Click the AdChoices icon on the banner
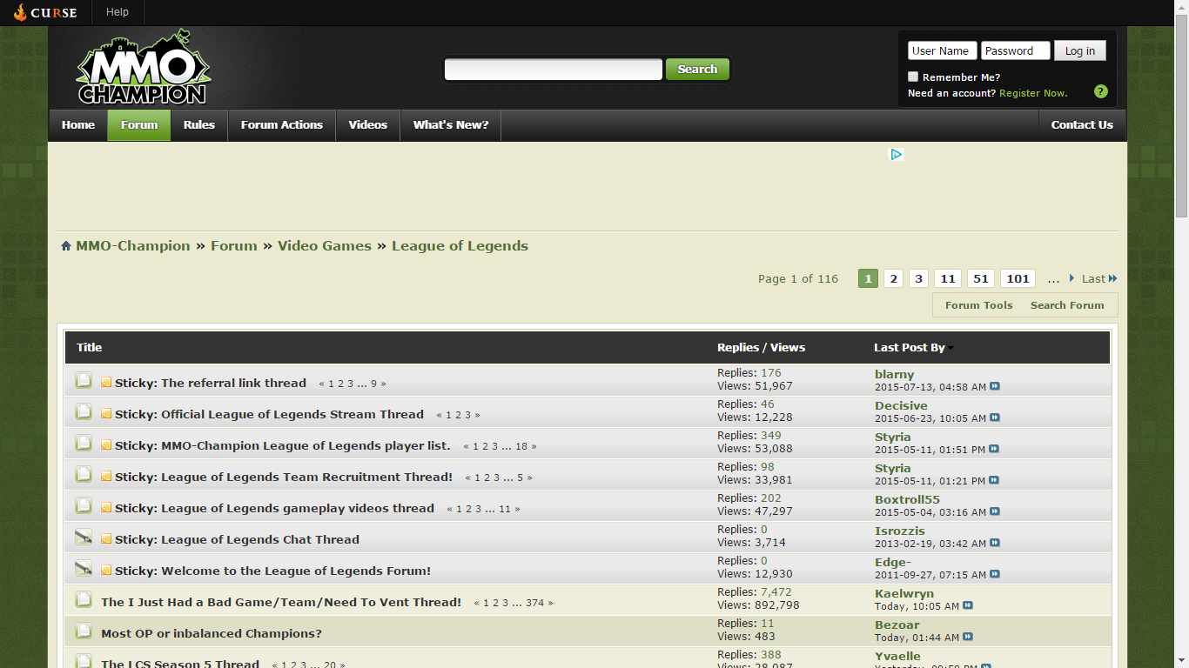Image resolution: width=1189 pixels, height=668 pixels. [896, 154]
